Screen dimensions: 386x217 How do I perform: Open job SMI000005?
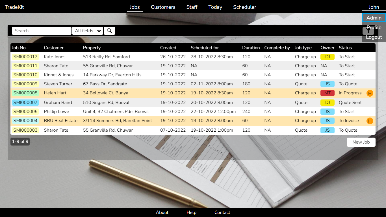(x=25, y=112)
